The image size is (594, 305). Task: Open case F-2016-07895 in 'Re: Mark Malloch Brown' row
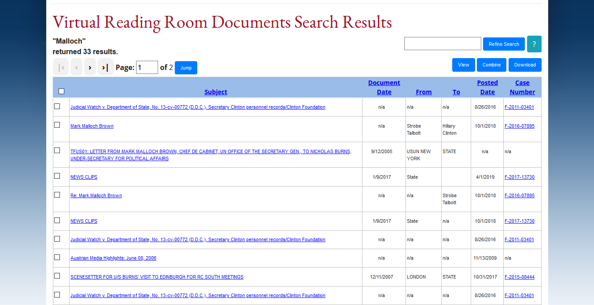tap(520, 195)
